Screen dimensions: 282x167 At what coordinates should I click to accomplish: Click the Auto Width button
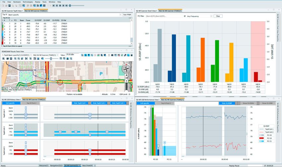click(127, 15)
